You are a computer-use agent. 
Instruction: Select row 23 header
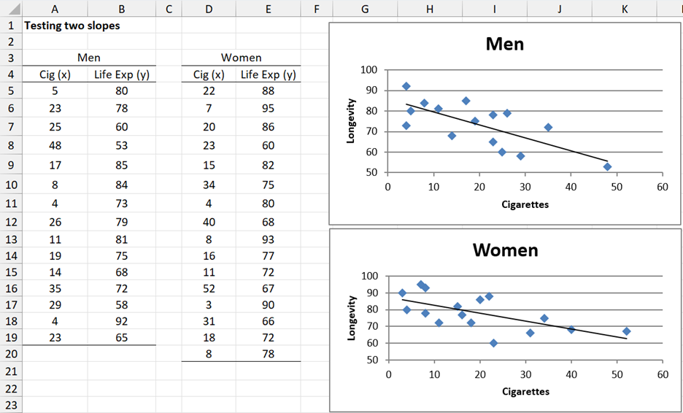[x=11, y=405]
